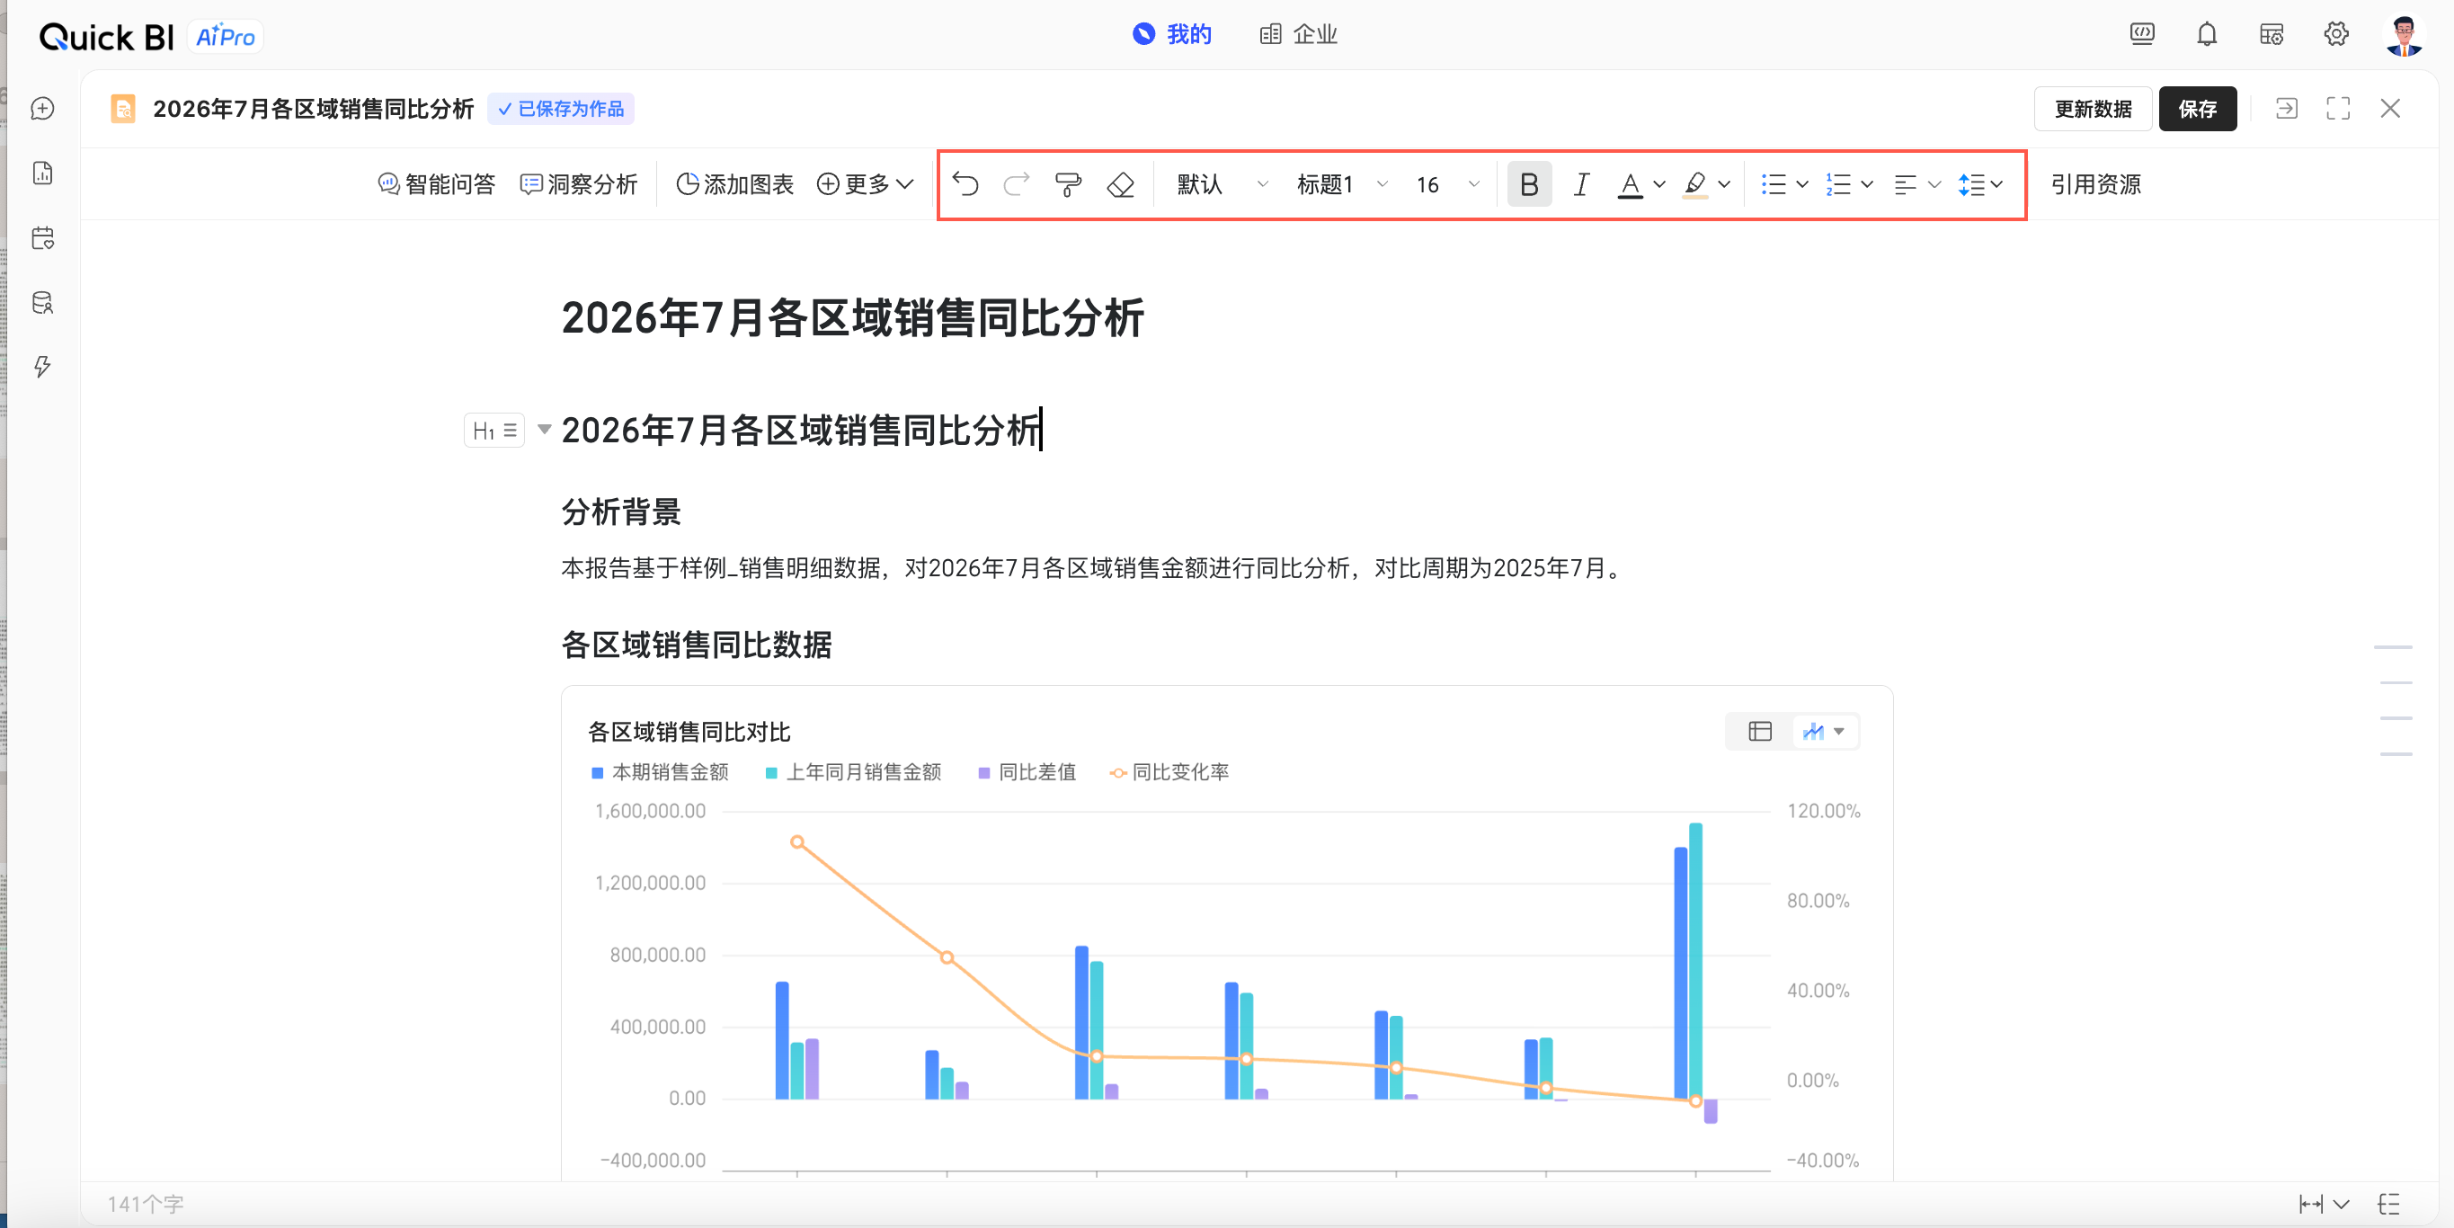
Task: Toggle the 上年同月销售金额 legend series
Action: [x=854, y=771]
